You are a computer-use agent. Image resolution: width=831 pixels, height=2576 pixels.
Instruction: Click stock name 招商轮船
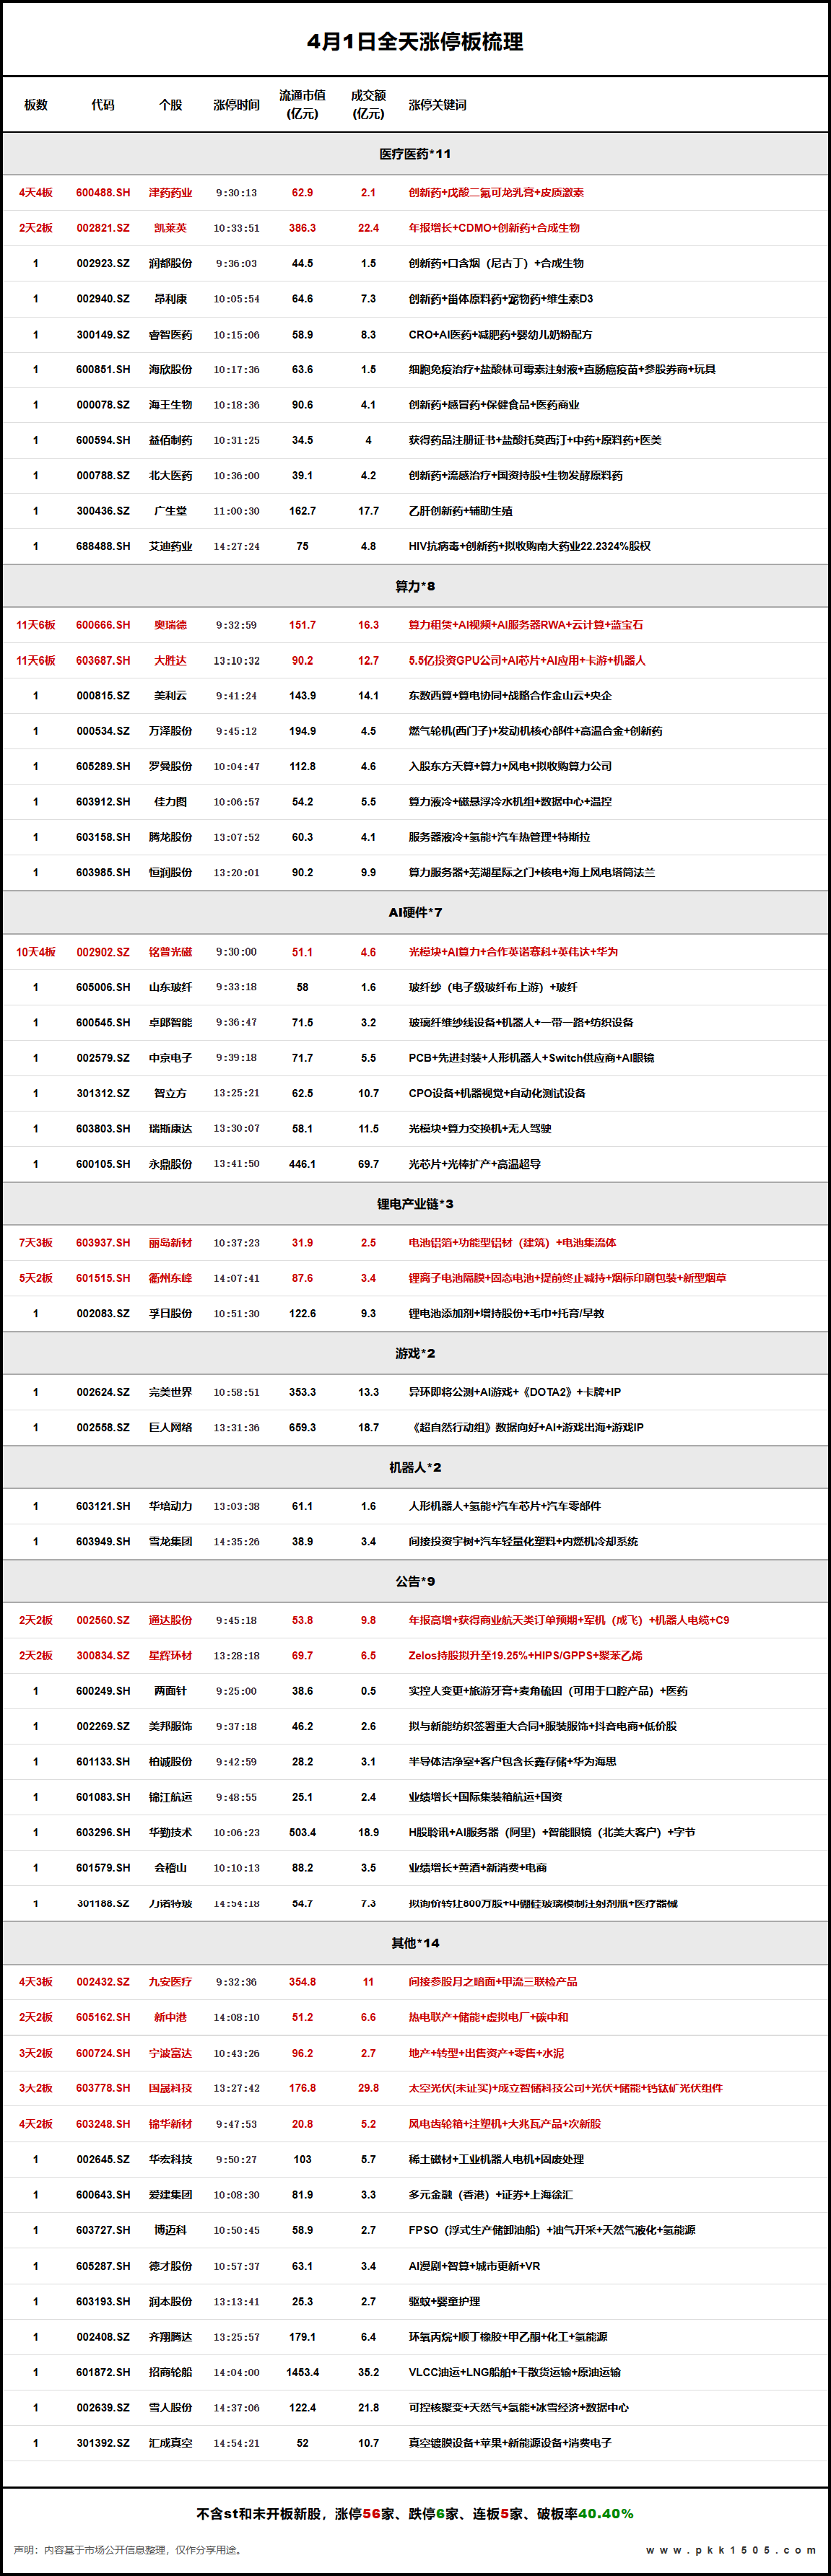(x=170, y=2372)
